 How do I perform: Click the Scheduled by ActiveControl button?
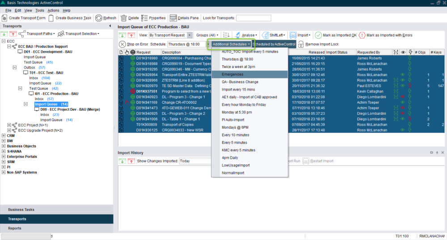coord(274,44)
